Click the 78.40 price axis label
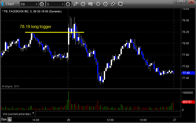The image size is (196, 123). 186,20
